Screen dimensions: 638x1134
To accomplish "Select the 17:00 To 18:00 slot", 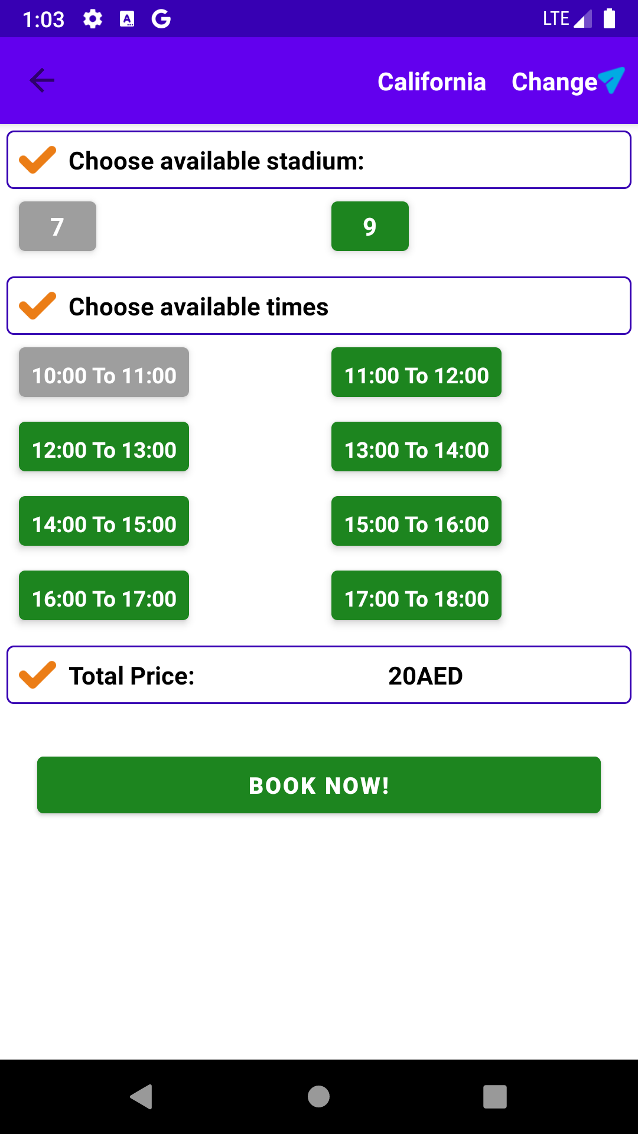I will point(416,595).
